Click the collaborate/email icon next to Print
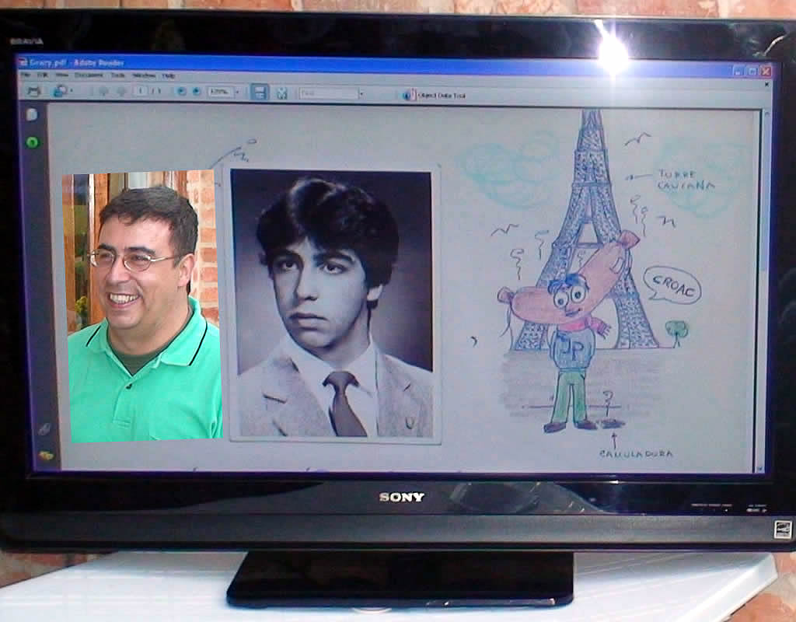796x622 pixels. (x=59, y=91)
